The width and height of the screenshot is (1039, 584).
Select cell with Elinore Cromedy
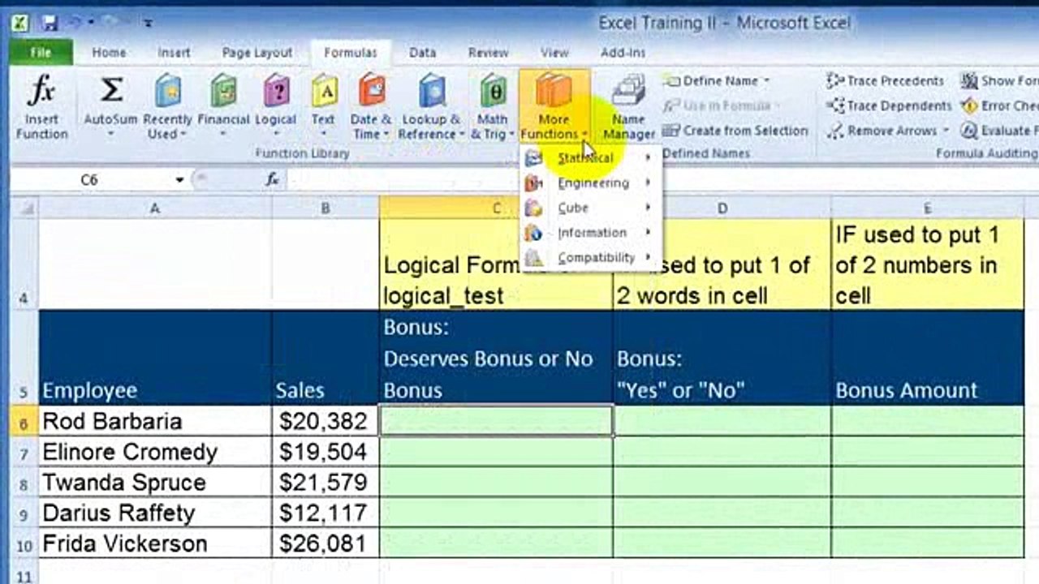click(155, 452)
